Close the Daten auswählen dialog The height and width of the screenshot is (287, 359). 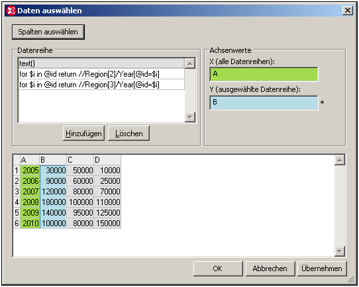(348, 11)
